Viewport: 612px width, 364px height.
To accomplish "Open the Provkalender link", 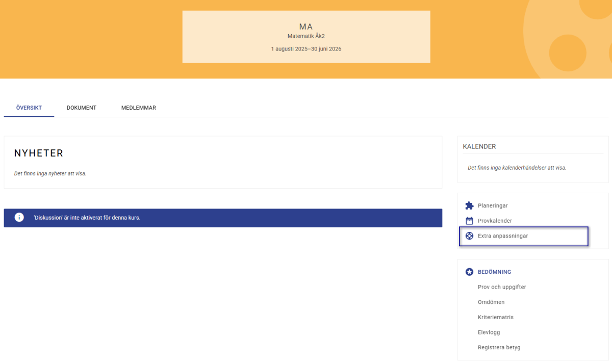I will (495, 221).
